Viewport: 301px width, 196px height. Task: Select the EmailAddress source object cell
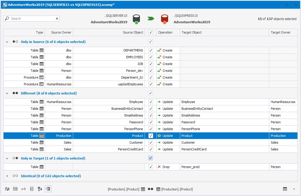point(109,115)
